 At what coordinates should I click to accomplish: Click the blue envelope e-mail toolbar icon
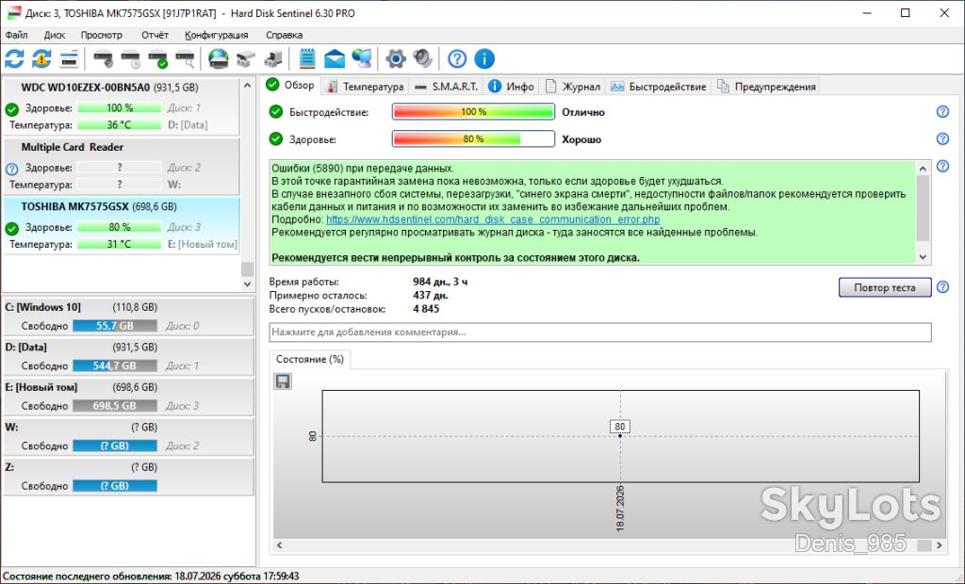pyautogui.click(x=335, y=59)
